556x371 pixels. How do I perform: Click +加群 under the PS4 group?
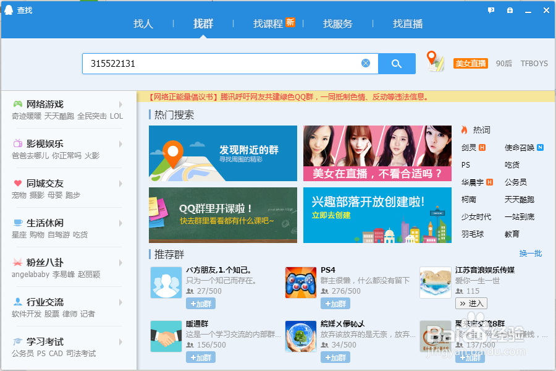pos(335,304)
